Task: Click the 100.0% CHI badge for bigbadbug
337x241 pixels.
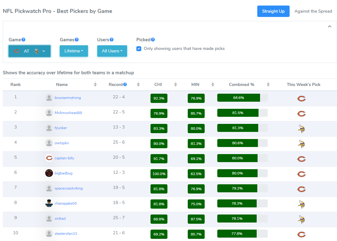Action: [x=159, y=174]
